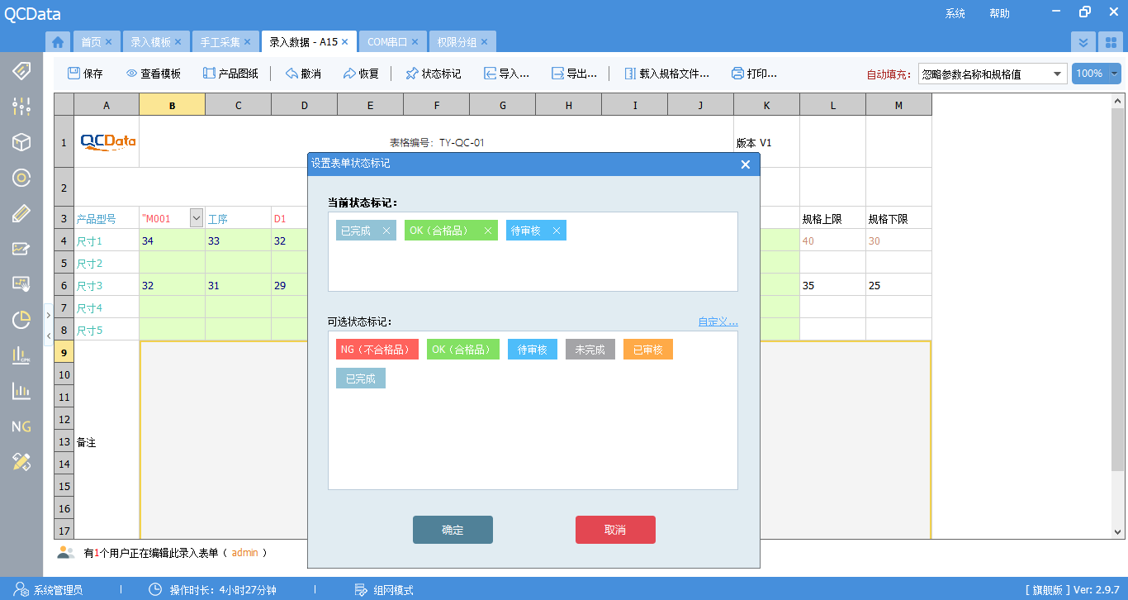
Task: Click the QCData logo in cell A1
Action: [107, 140]
